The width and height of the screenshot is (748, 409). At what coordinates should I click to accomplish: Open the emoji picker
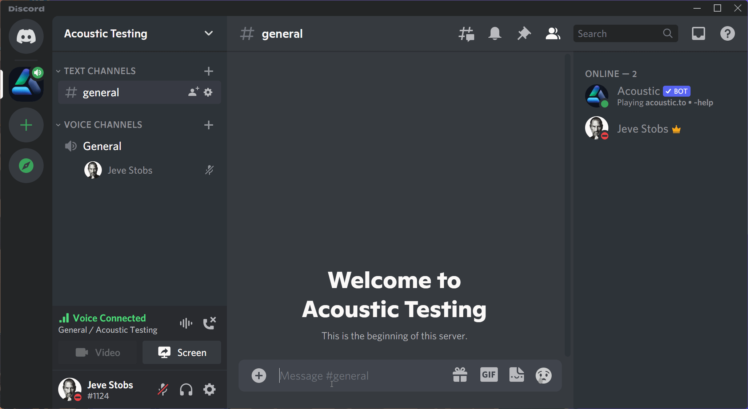coord(544,376)
